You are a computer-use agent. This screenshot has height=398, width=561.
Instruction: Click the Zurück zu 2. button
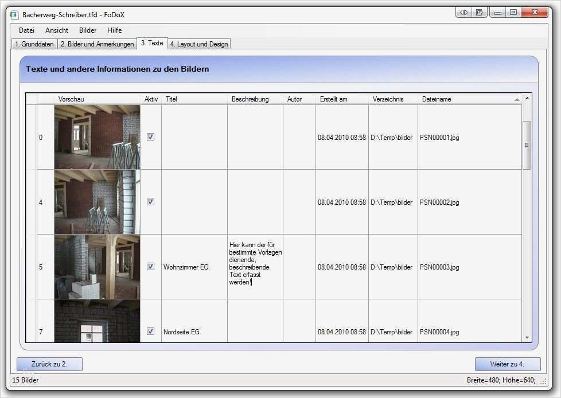[49, 364]
